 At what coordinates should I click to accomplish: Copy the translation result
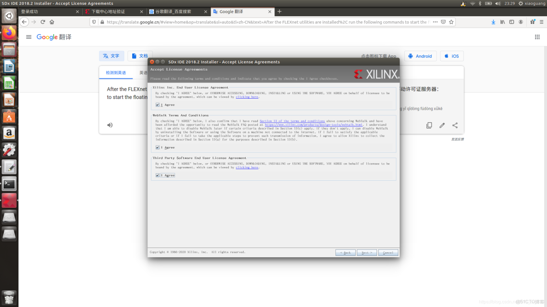[429, 125]
